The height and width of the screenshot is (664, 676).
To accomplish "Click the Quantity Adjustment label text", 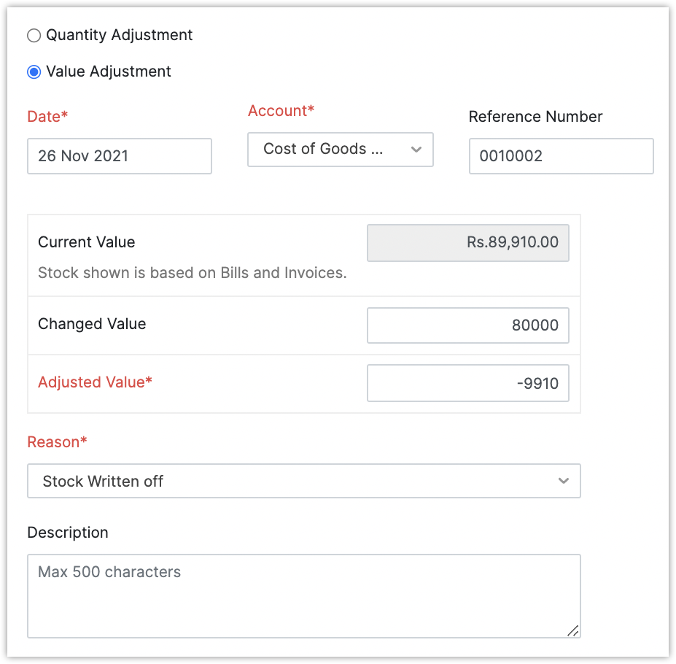I will tap(119, 35).
